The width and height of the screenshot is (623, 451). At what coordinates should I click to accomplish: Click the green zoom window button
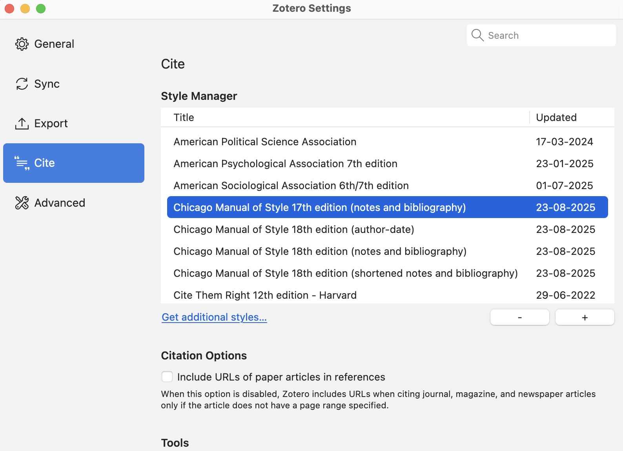[x=41, y=8]
